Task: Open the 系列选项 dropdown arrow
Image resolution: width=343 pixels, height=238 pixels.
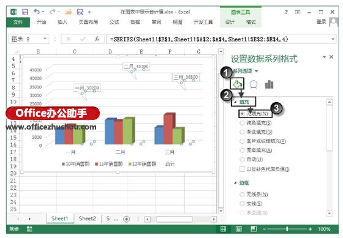Action: click(257, 71)
